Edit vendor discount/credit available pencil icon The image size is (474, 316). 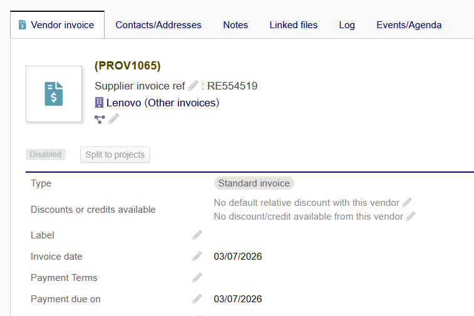coord(411,217)
